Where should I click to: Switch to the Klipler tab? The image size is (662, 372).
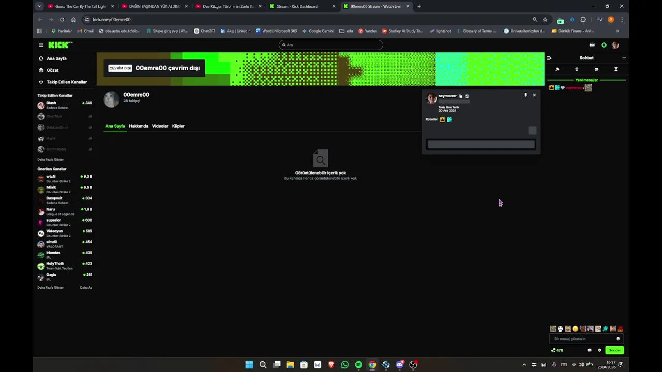click(x=178, y=126)
